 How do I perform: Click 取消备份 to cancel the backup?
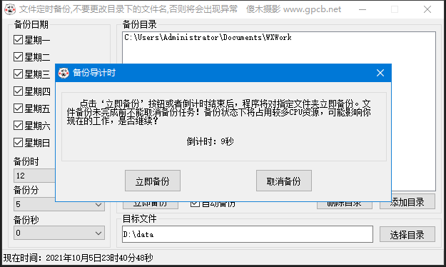(x=284, y=181)
